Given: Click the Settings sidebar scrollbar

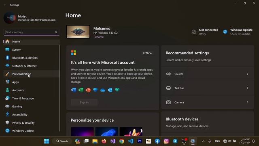Looking at the screenshot, I should 59,88.
